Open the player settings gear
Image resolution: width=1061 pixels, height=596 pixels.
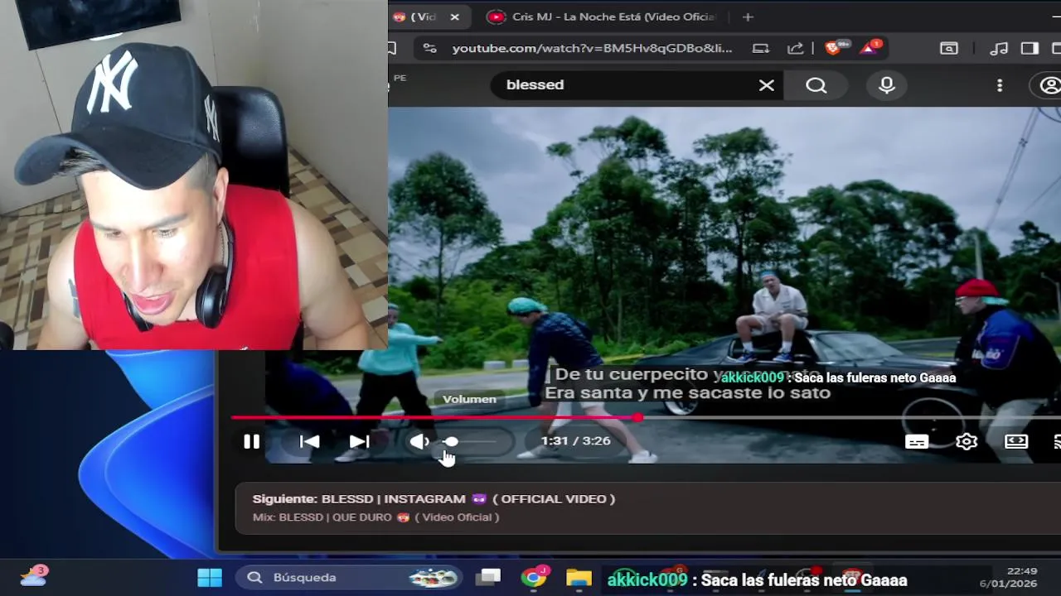pyautogui.click(x=967, y=441)
